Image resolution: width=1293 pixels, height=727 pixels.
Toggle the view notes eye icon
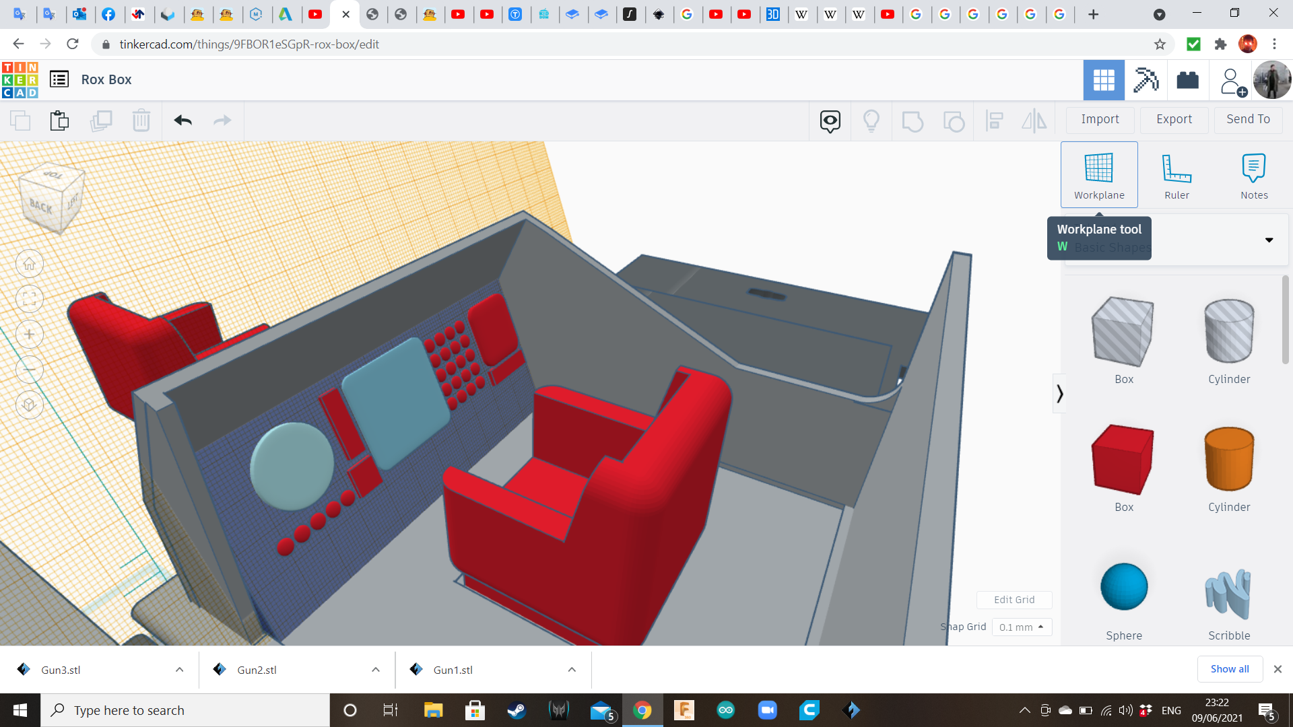[830, 120]
